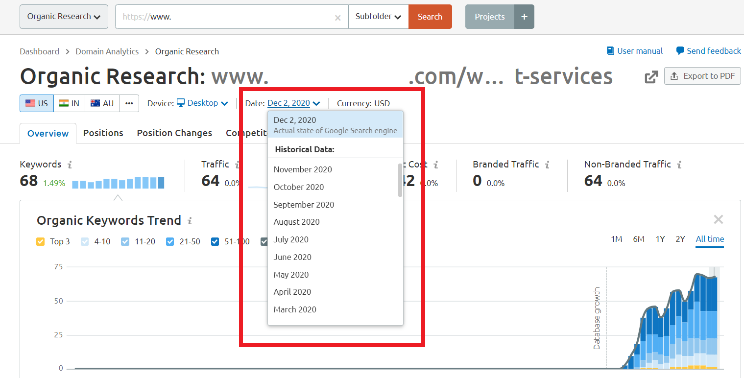Open the Position Changes tab
The image size is (744, 378).
pos(174,133)
